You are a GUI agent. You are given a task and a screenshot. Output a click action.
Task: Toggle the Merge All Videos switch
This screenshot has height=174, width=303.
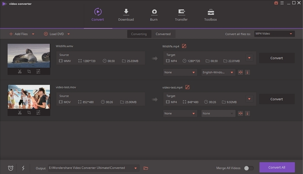249,168
